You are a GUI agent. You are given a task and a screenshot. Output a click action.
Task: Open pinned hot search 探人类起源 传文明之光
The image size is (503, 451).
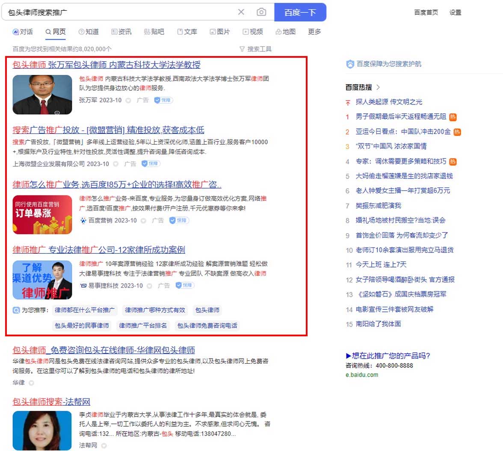389,102
